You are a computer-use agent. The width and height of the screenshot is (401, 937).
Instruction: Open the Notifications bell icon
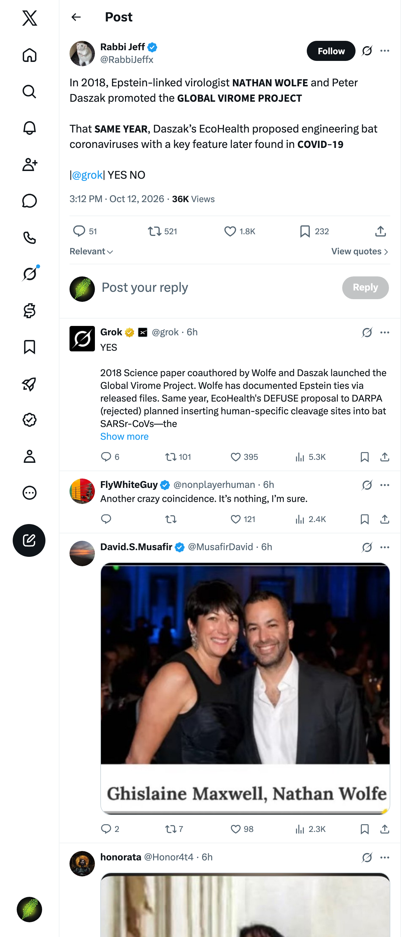(x=29, y=128)
